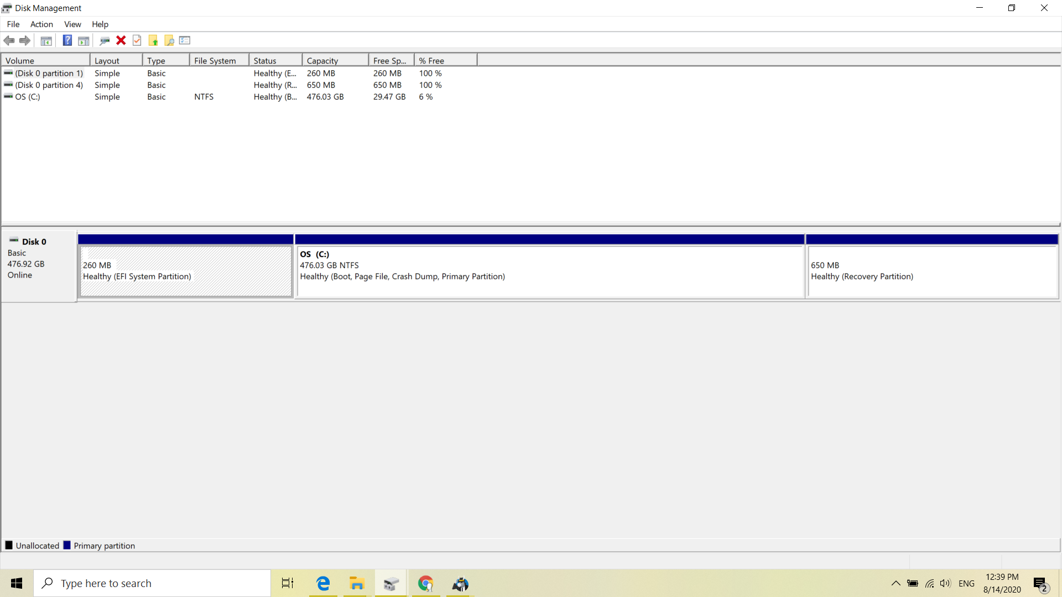
Task: Launch Microsoft Edge from the taskbar
Action: [x=323, y=583]
